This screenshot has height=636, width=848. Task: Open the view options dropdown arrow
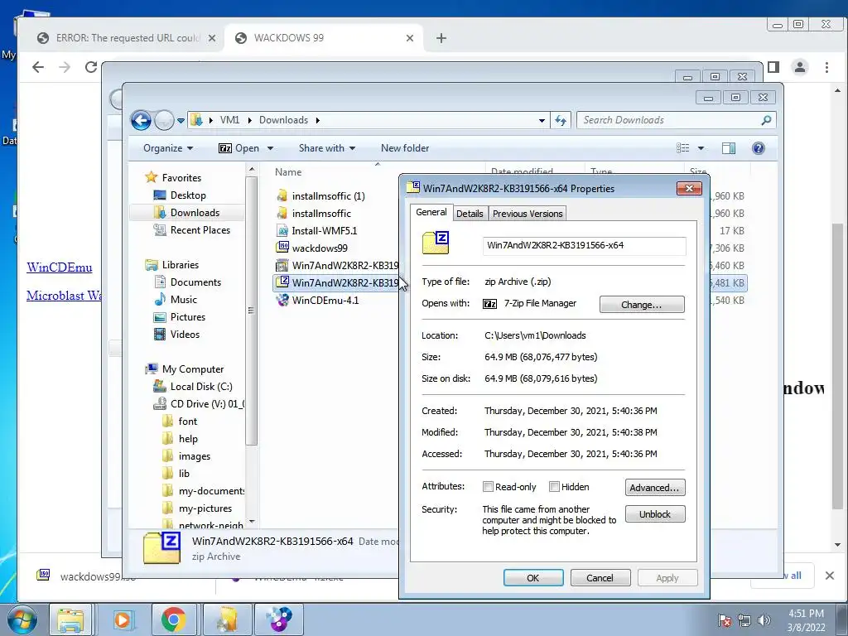click(701, 148)
